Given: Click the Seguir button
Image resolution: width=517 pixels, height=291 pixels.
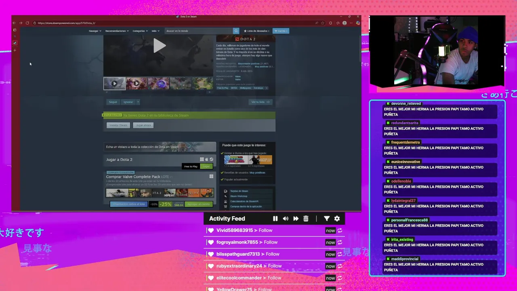Looking at the screenshot, I should coord(113,102).
